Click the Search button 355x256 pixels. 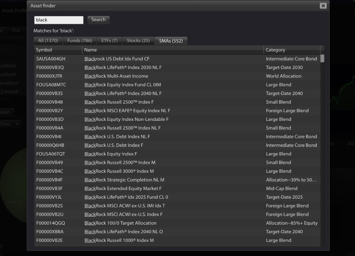pyautogui.click(x=98, y=20)
